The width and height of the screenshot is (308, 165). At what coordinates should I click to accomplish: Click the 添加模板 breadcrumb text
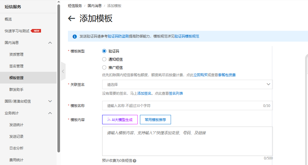114,6
